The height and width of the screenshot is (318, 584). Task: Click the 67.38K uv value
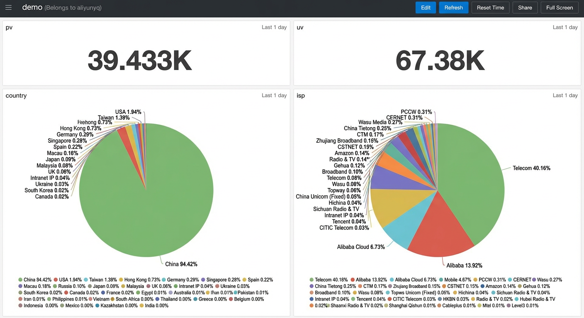(440, 61)
